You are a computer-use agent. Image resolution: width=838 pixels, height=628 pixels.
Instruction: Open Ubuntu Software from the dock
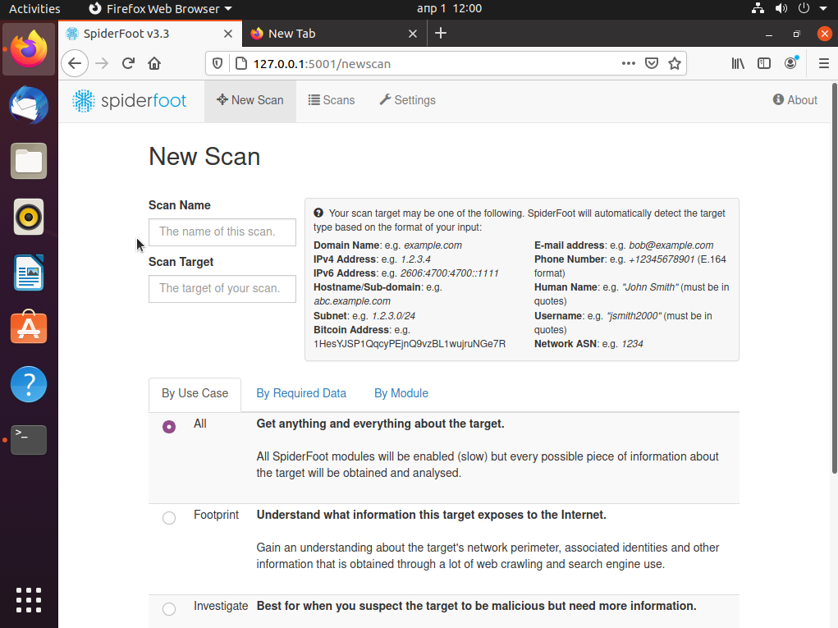(29, 328)
